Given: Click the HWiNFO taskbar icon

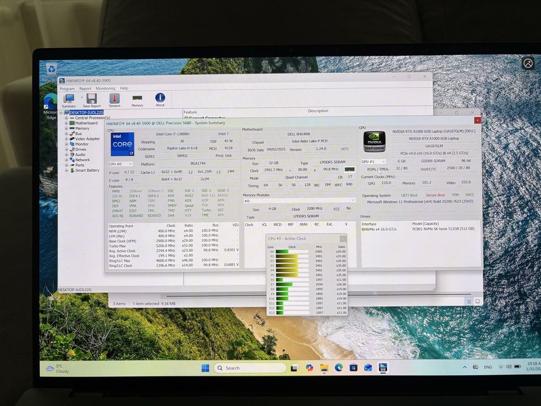Looking at the screenshot, I should point(383,367).
